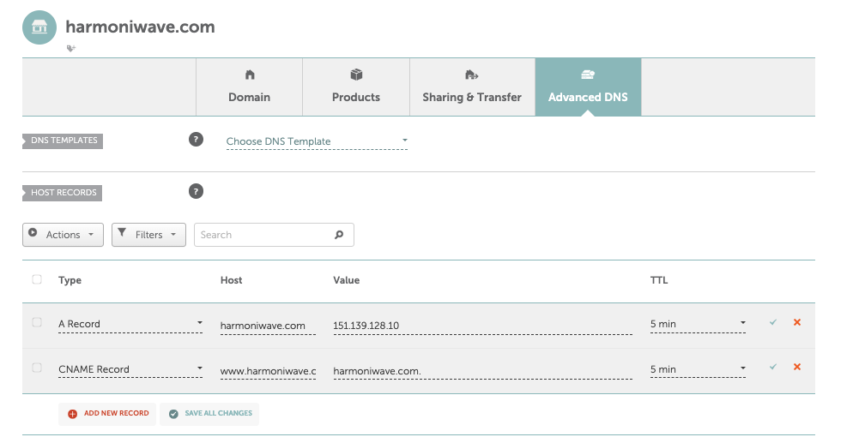The image size is (859, 437).
Task: Click the TTL column header
Action: pos(659,280)
